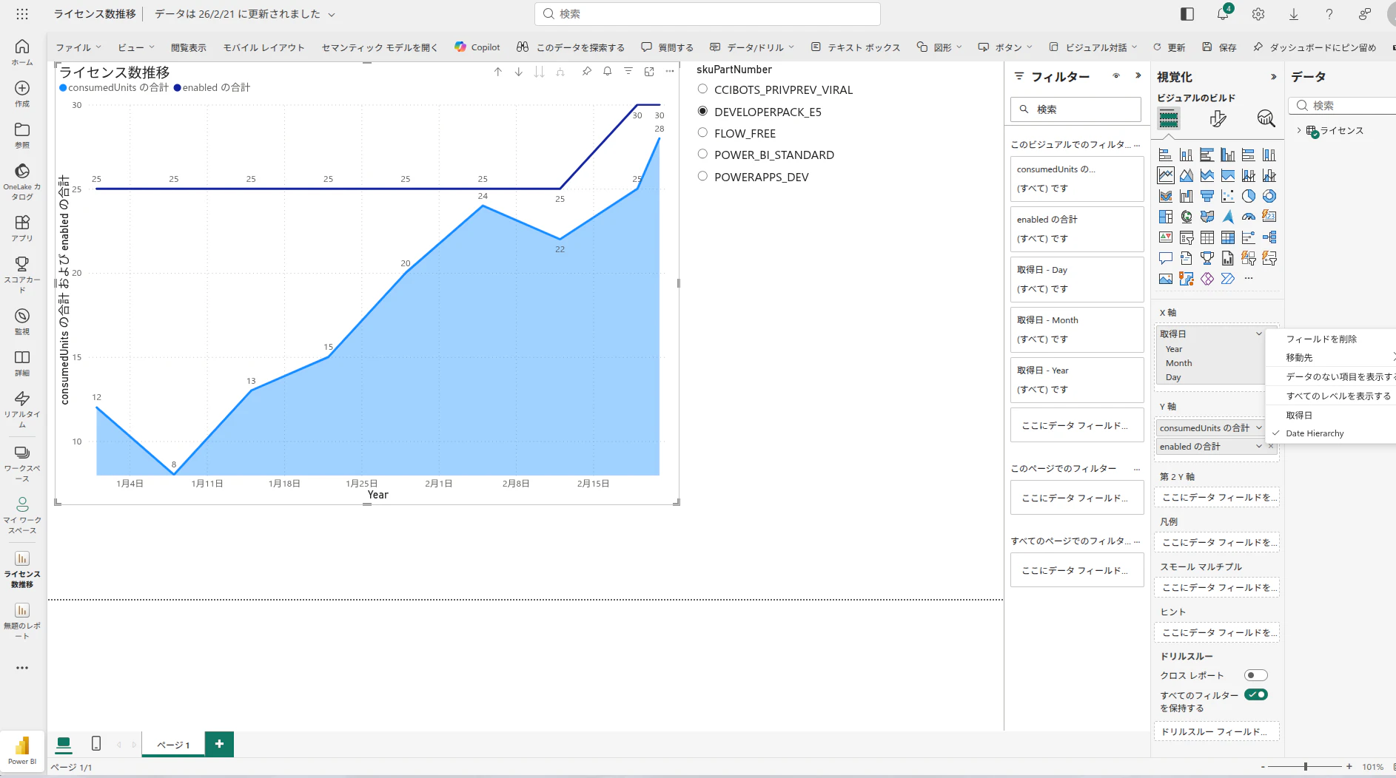Click the 保存 save button
The width and height of the screenshot is (1396, 778).
pyautogui.click(x=1219, y=47)
